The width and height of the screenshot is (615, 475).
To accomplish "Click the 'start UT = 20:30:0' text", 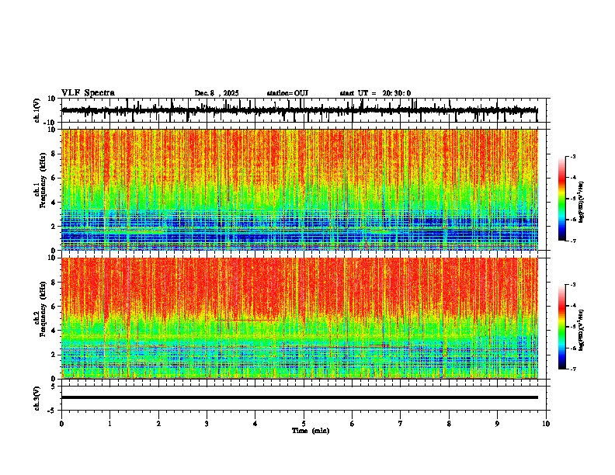I will tap(375, 93).
